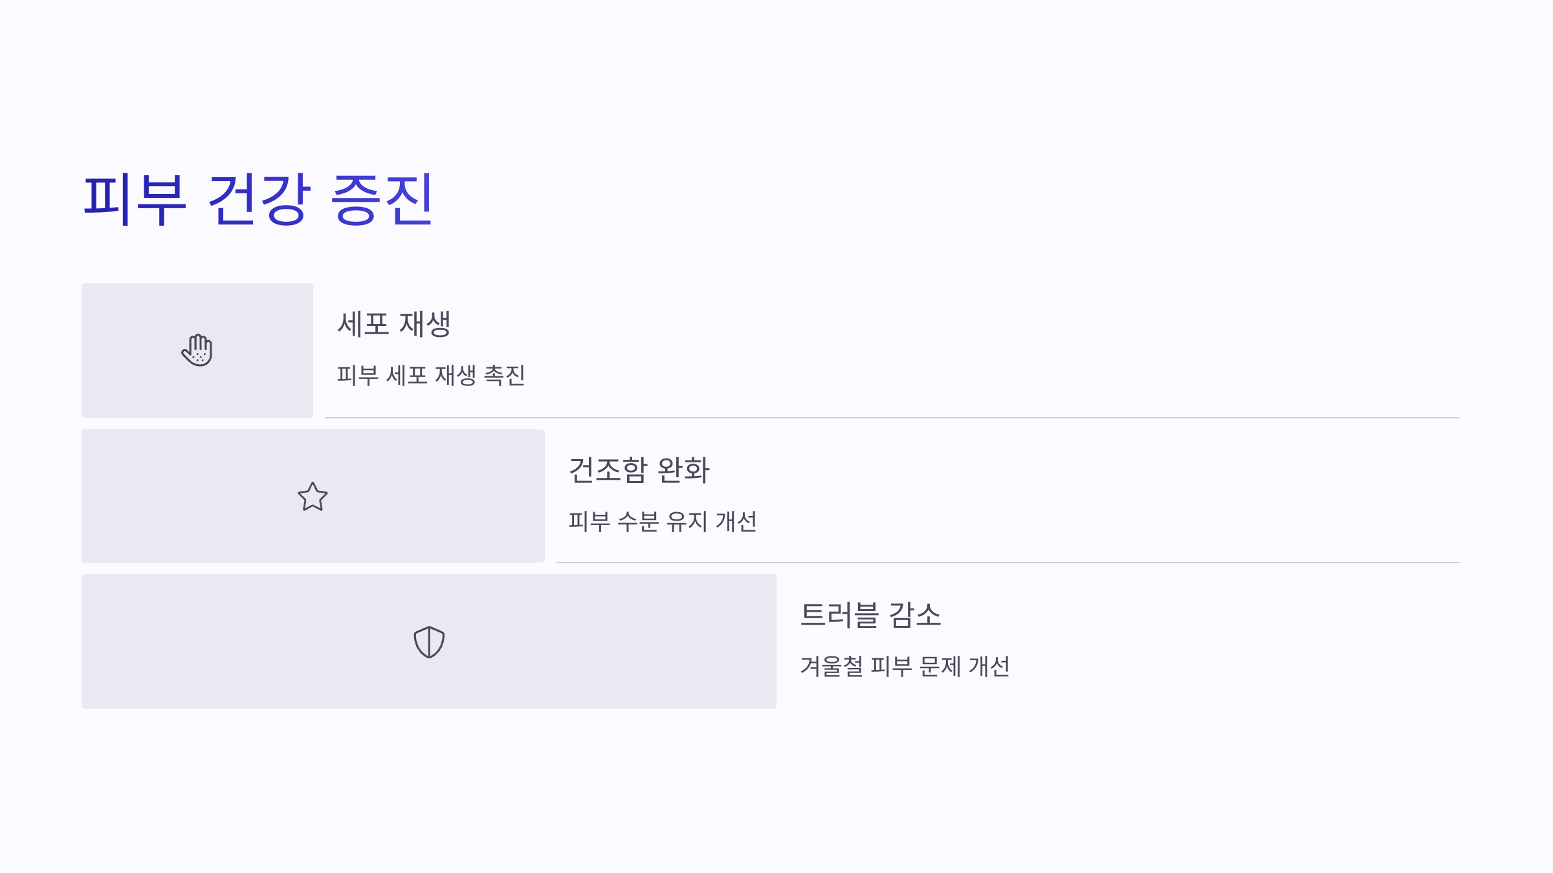
Task: Select the 피부 세포 재생 촉진 description
Action: coord(431,375)
